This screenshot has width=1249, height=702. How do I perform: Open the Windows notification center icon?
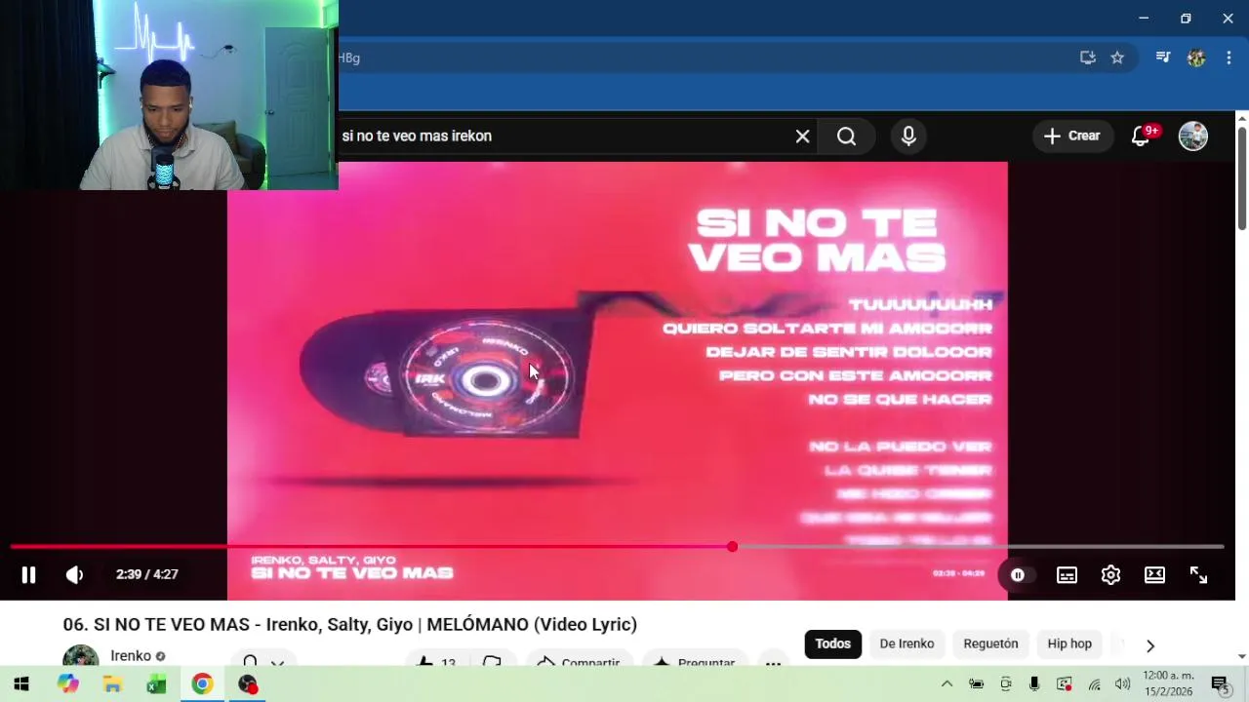(1220, 684)
